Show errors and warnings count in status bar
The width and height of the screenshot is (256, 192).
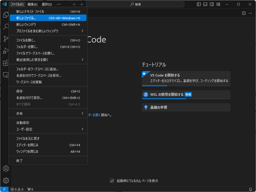(17, 189)
